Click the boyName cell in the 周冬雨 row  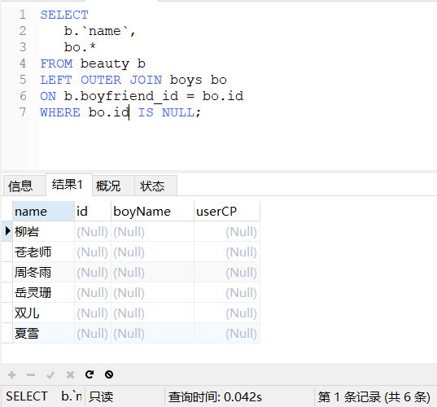152,273
